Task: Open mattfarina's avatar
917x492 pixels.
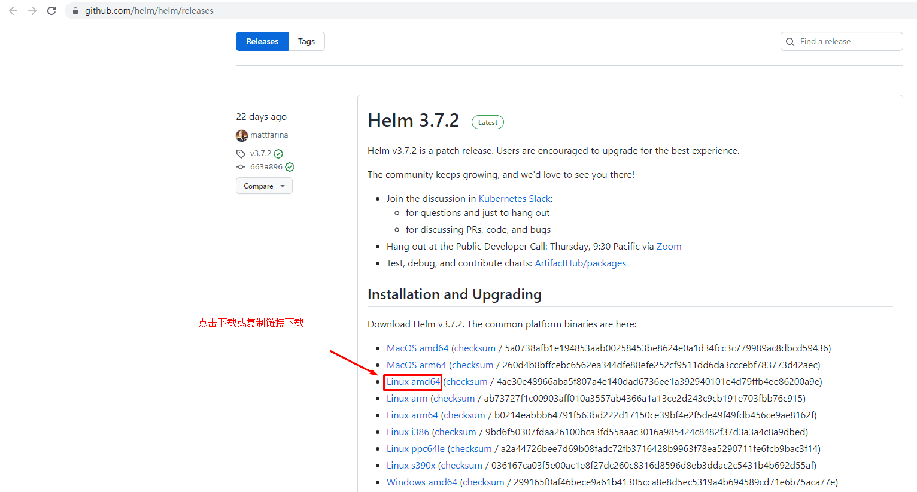Action: coord(242,136)
